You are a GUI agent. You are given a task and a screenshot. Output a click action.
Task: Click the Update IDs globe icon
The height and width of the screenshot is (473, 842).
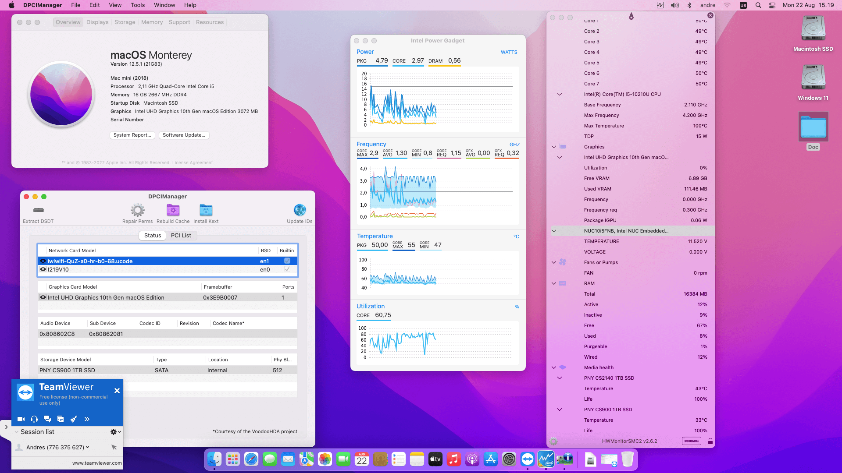(x=300, y=210)
